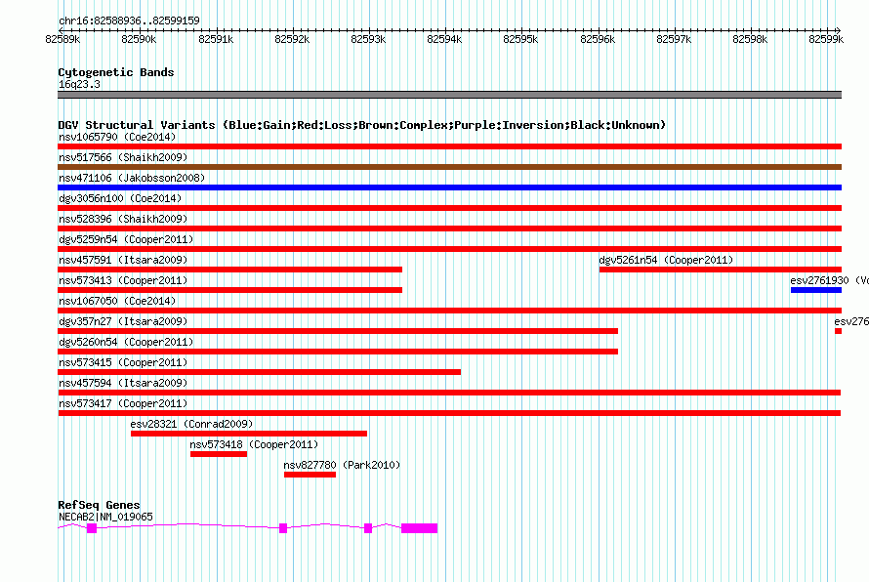Click the NECAB2 exon just before 82592k
Screen dimensions: 869x582
283,528
